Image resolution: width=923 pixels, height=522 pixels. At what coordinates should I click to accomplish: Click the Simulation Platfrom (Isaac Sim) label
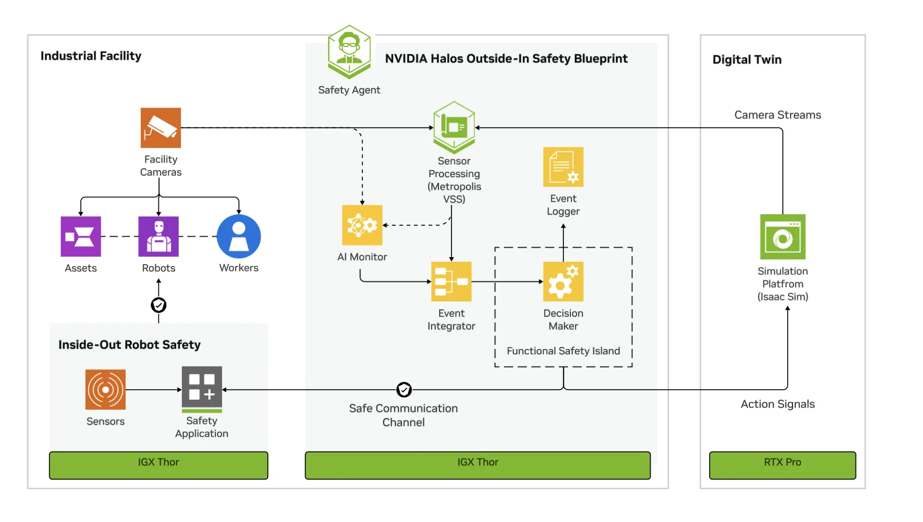(x=783, y=284)
